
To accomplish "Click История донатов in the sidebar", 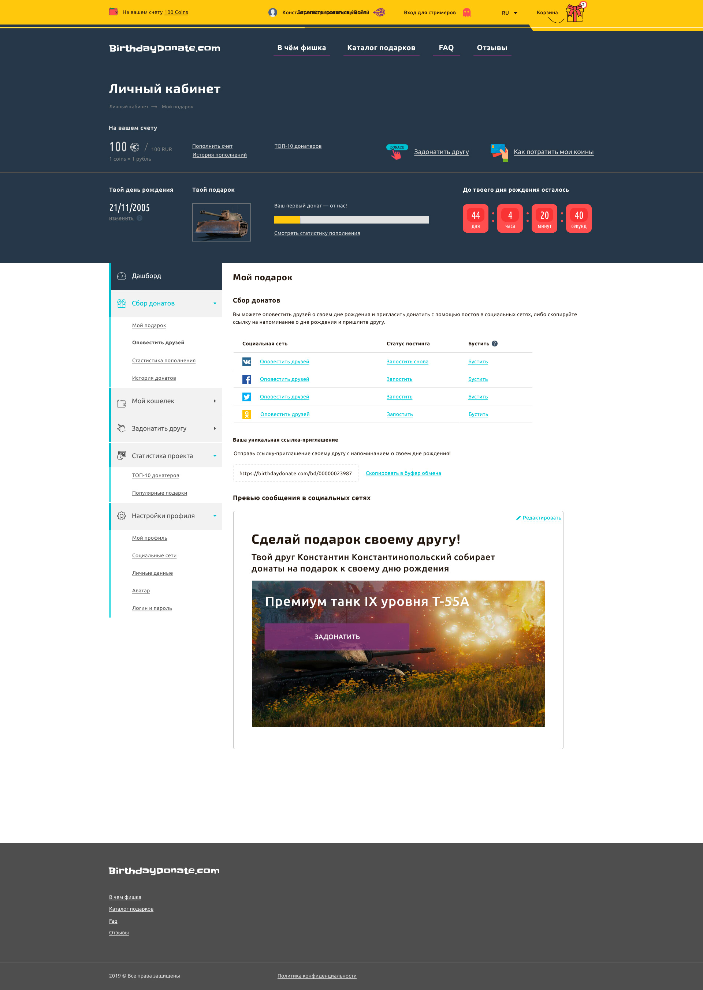I will 154,378.
